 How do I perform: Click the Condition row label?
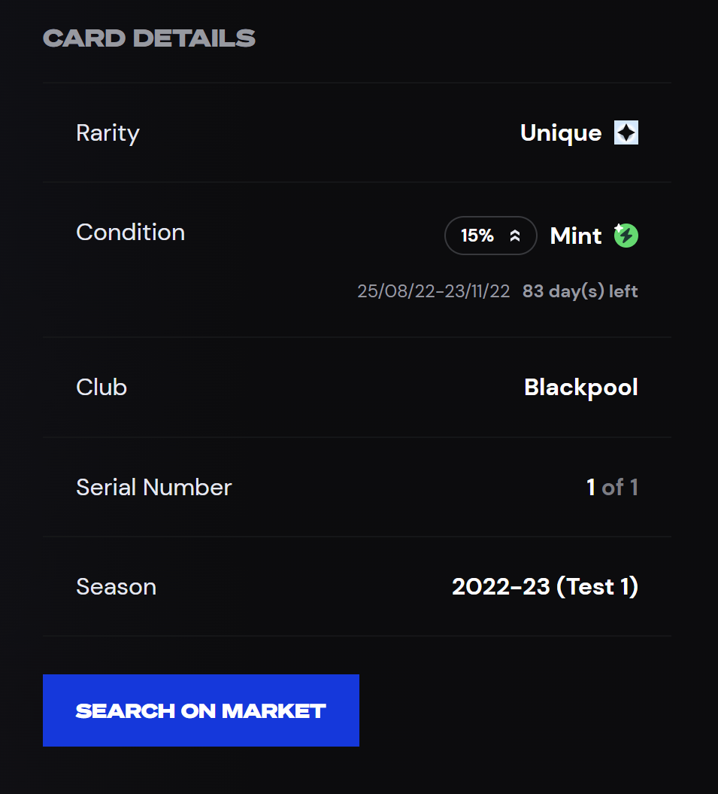131,233
